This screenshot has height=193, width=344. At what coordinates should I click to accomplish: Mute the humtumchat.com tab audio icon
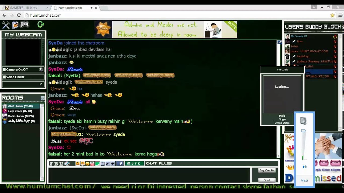click(92, 8)
